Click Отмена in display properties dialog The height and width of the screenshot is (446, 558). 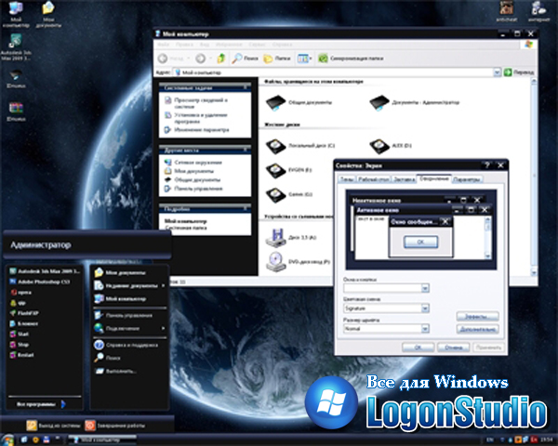point(453,348)
